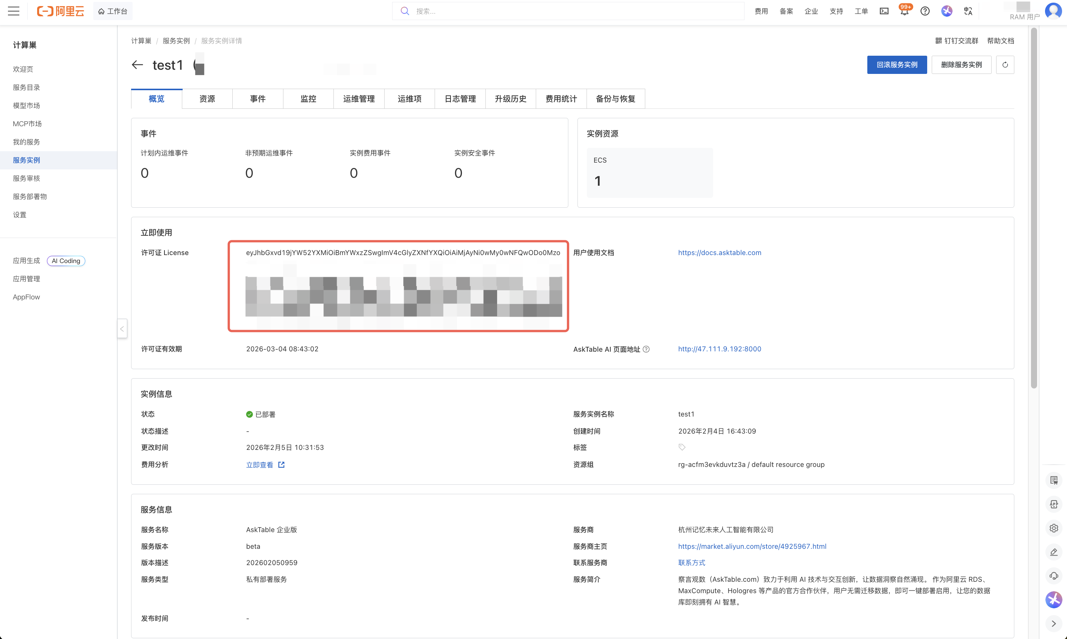
Task: Open the user avatar menu
Action: coord(1053,11)
